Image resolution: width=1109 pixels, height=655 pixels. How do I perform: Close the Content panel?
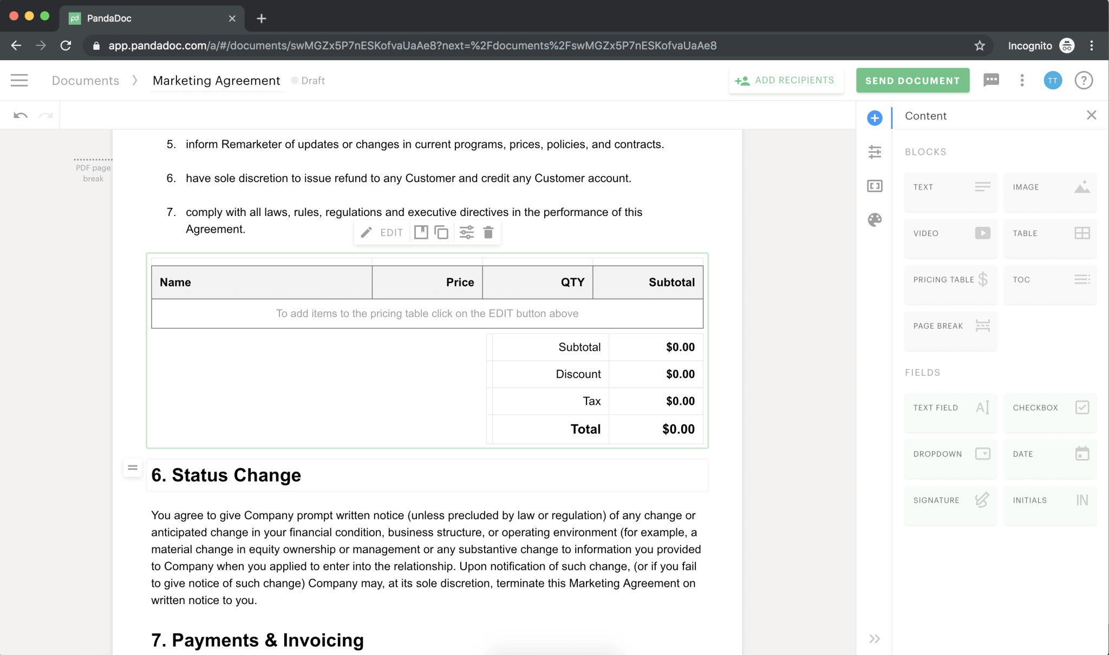pos(1092,115)
